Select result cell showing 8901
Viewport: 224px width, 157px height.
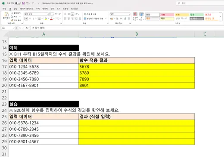click(137, 86)
